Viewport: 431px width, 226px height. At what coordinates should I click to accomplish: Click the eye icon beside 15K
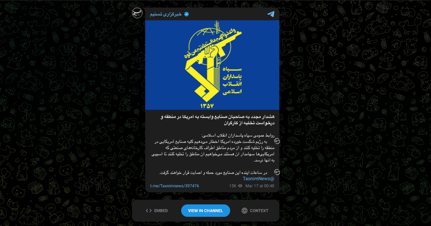(240, 186)
